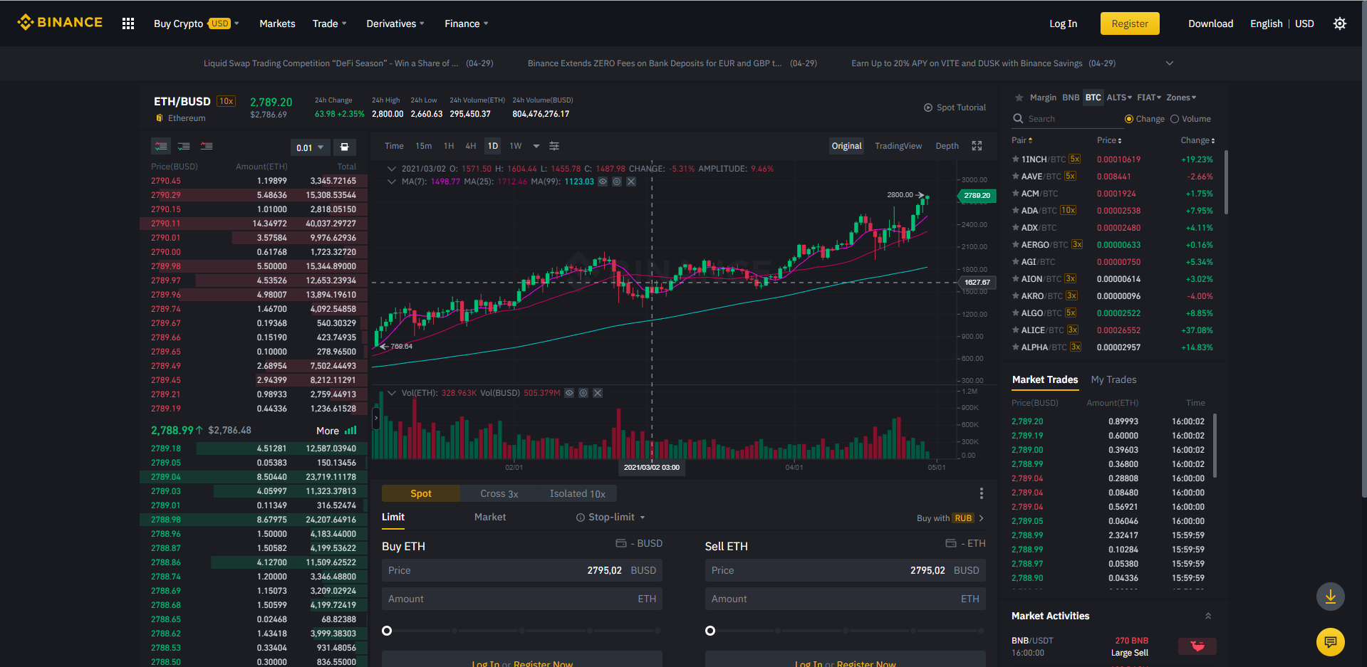Viewport: 1367px width, 667px height.
Task: Click the Spot Tutorial play icon
Action: pyautogui.click(x=928, y=107)
